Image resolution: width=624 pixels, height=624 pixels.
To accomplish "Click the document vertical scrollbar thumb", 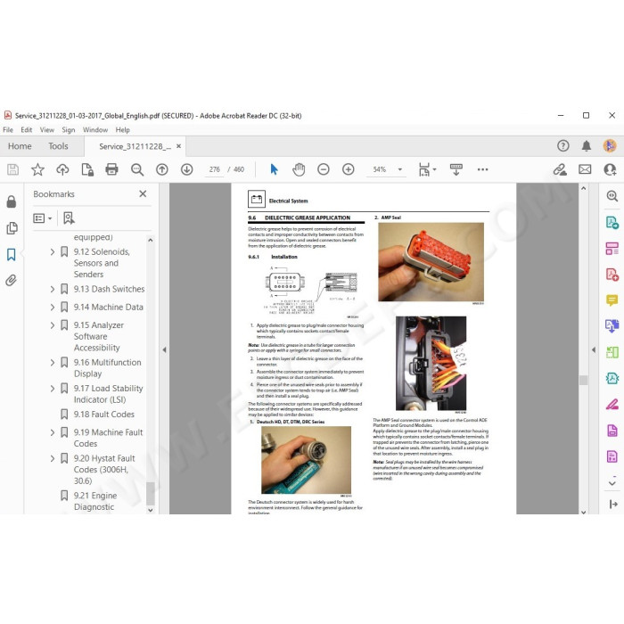I will click(583, 380).
